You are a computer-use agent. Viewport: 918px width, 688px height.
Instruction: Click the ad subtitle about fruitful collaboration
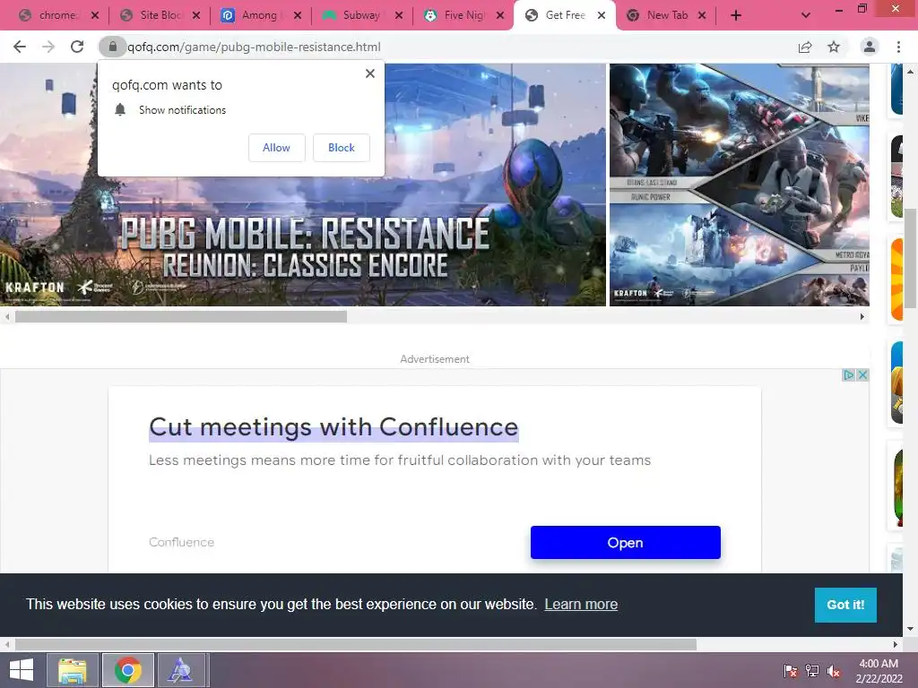point(400,460)
